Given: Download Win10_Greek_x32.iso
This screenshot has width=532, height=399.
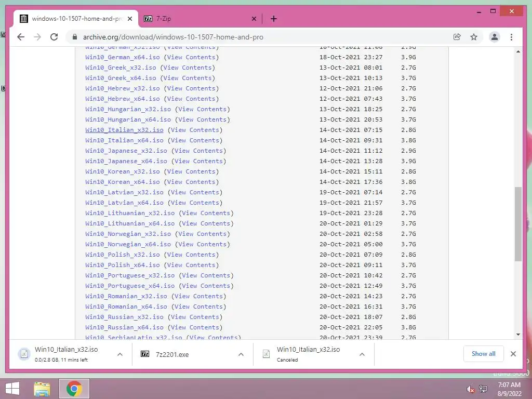Looking at the screenshot, I should tap(121, 68).
